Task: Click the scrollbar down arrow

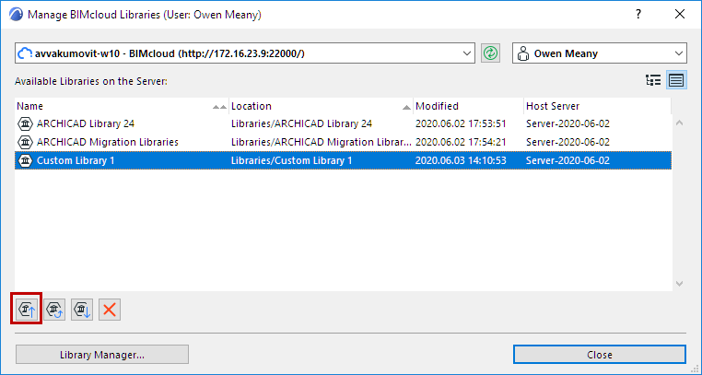Action: click(x=679, y=283)
